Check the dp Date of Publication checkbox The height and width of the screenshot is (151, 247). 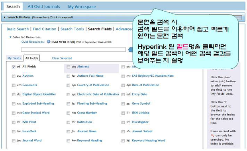click(123, 85)
